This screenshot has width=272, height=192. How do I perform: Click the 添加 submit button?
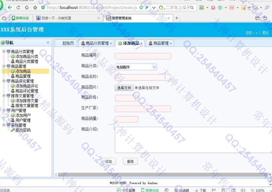click(x=108, y=161)
